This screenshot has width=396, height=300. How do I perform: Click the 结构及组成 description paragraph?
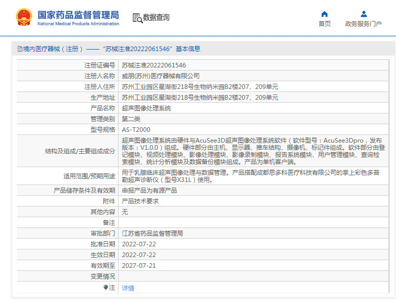(x=253, y=151)
